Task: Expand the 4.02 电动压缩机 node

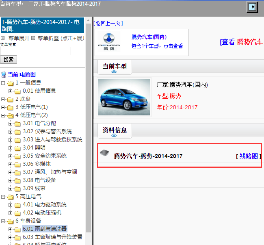Action: coord(10,213)
